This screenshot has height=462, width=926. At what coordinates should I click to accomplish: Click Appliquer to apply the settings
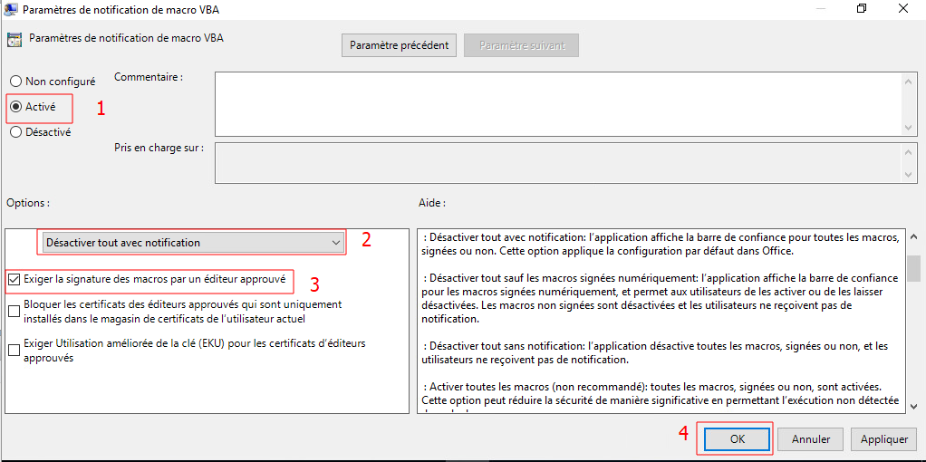883,439
